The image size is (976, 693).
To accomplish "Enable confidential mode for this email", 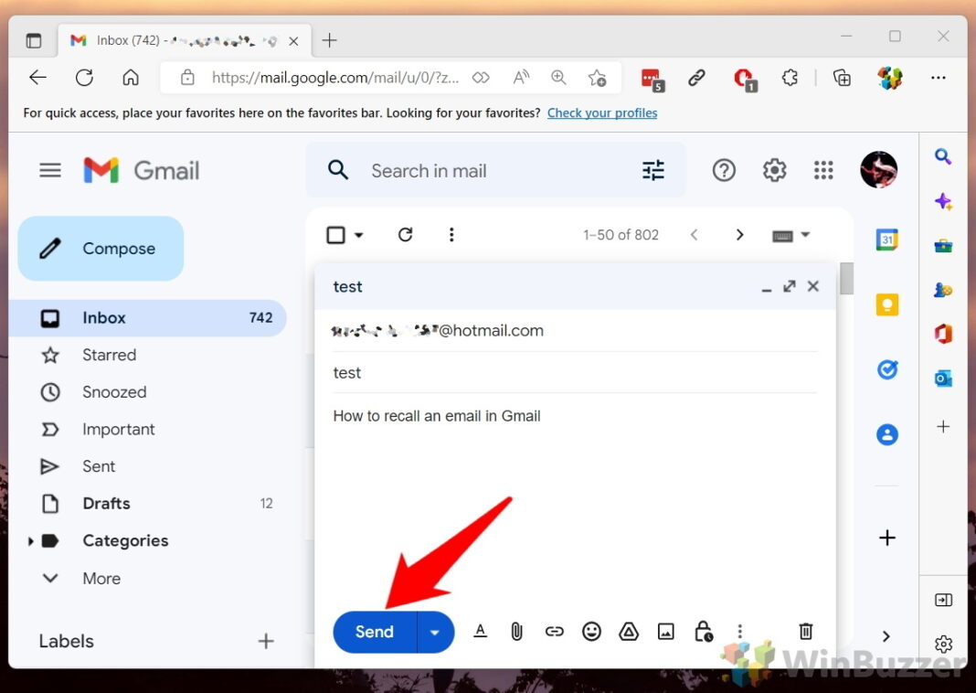I will (703, 631).
